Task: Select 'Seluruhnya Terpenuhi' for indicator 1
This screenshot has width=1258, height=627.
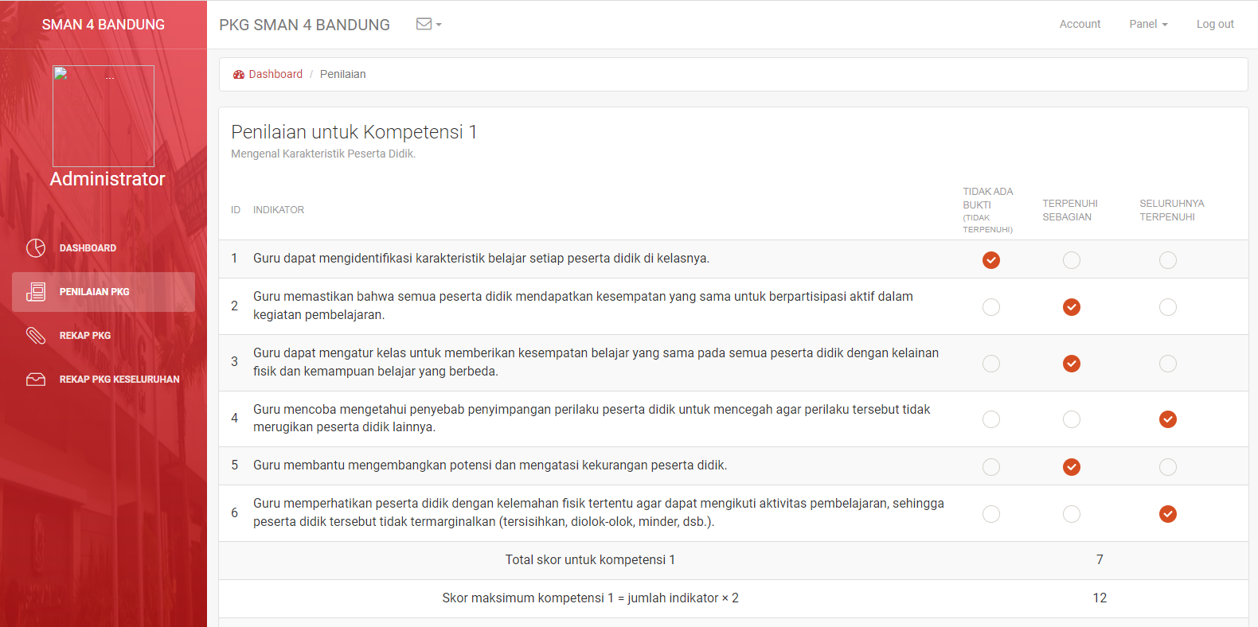Action: pos(1168,260)
